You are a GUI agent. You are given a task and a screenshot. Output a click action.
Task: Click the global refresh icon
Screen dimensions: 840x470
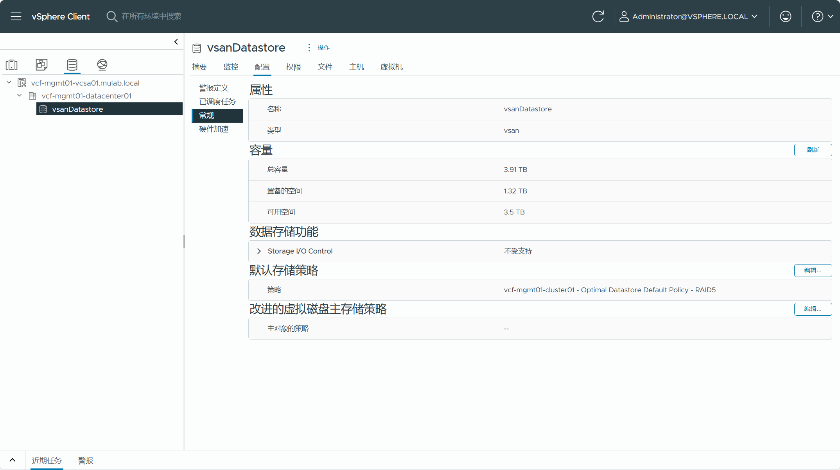pos(598,16)
